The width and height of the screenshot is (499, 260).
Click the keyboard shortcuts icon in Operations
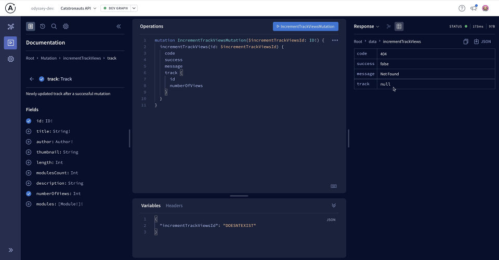point(334,186)
